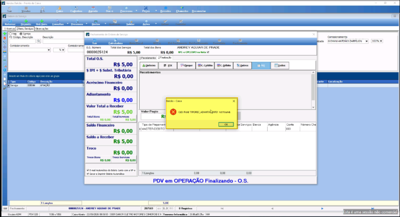Image resolution: width=400 pixels, height=217 pixels.
Task: Choose the Cheque payment button
Action: [187, 66]
